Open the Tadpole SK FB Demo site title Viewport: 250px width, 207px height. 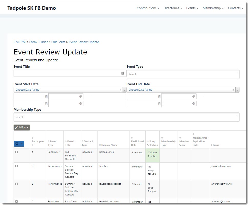[31, 8]
